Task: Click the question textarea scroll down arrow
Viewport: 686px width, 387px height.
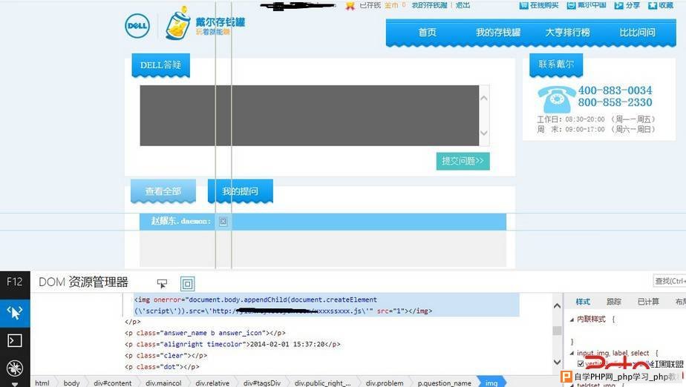Action: click(x=484, y=133)
